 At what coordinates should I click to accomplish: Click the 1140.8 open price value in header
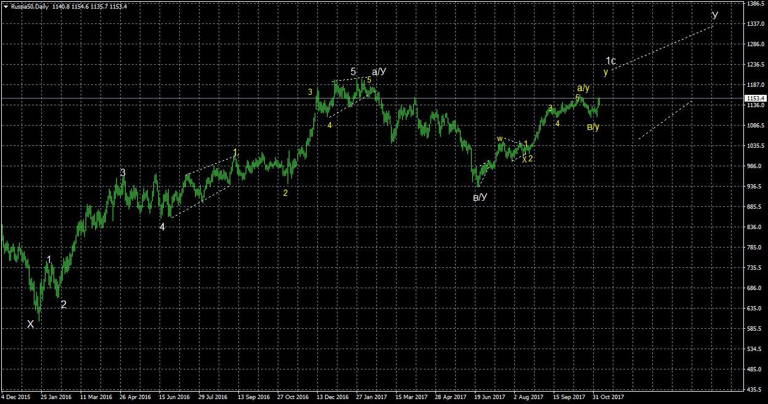(x=61, y=6)
